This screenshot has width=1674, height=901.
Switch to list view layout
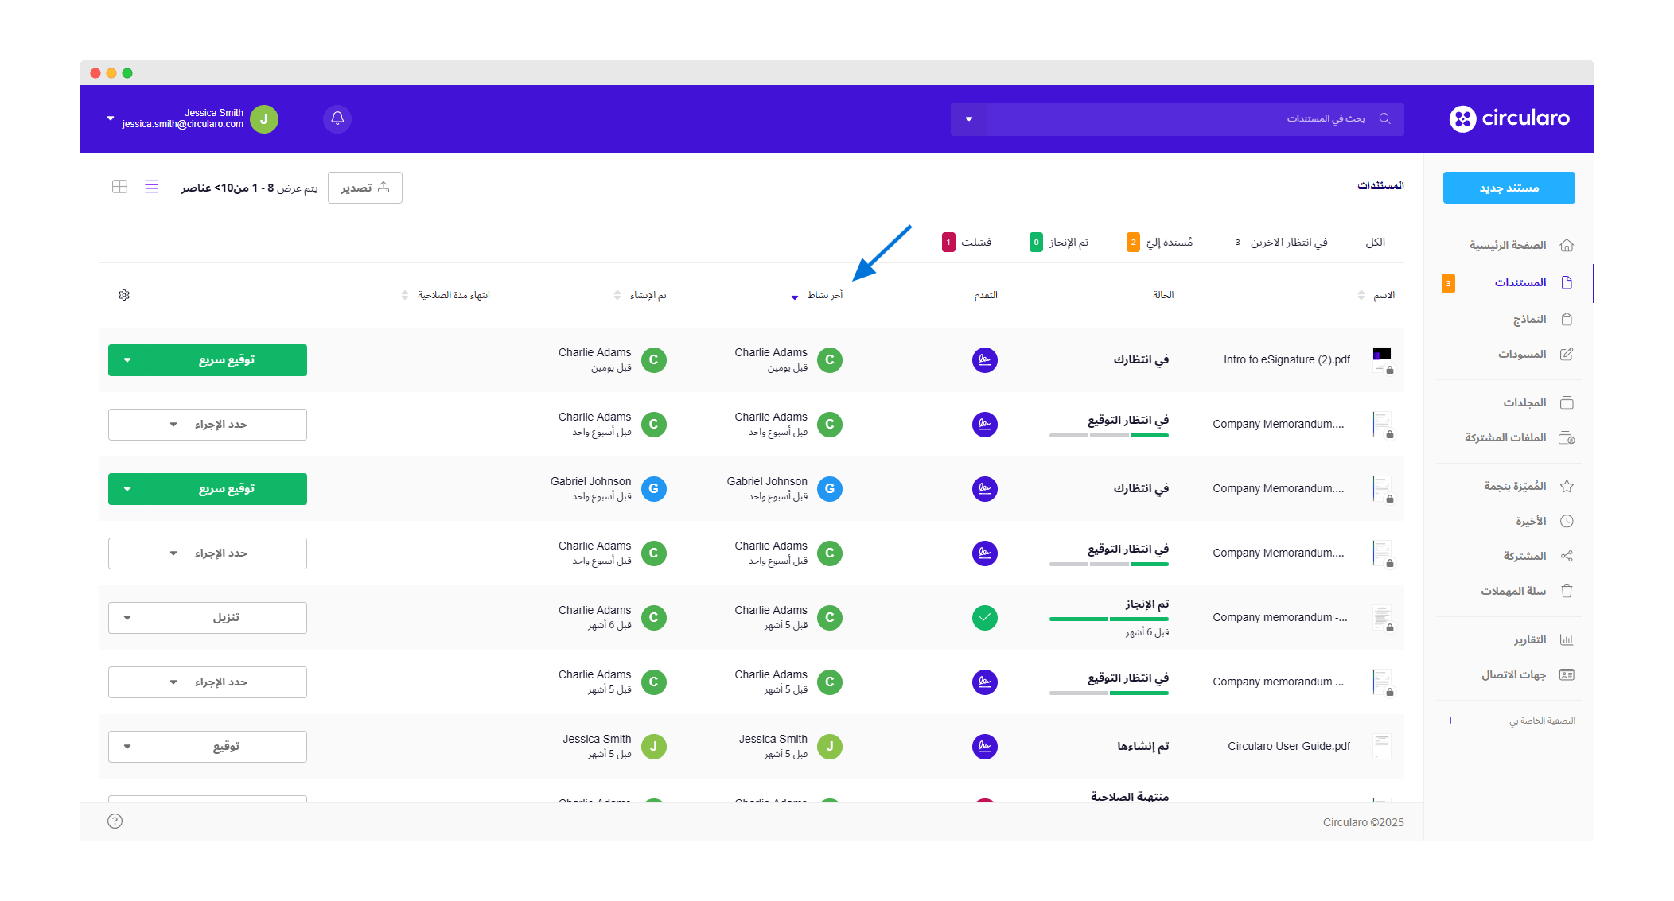(151, 187)
